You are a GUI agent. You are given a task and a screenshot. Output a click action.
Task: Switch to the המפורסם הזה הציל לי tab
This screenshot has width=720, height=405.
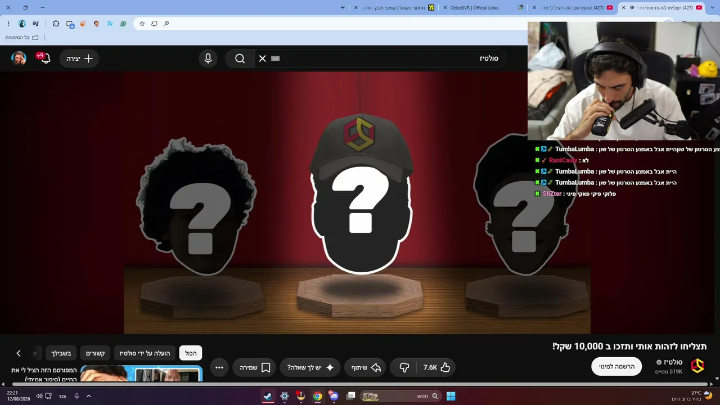pyautogui.click(x=572, y=7)
